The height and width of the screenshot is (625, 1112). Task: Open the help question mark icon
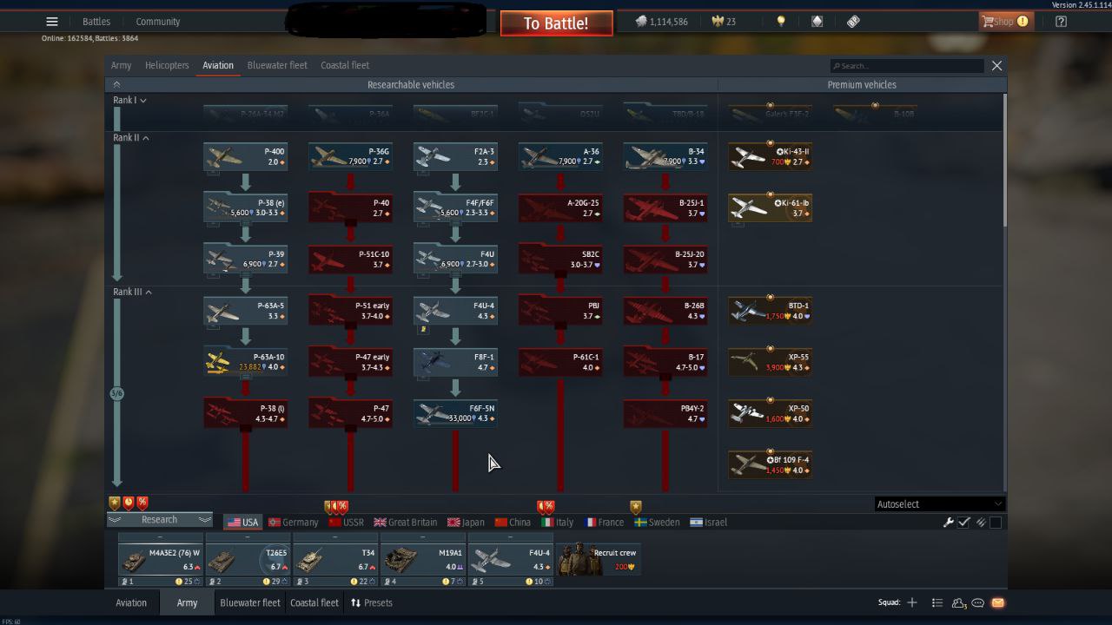point(1061,22)
